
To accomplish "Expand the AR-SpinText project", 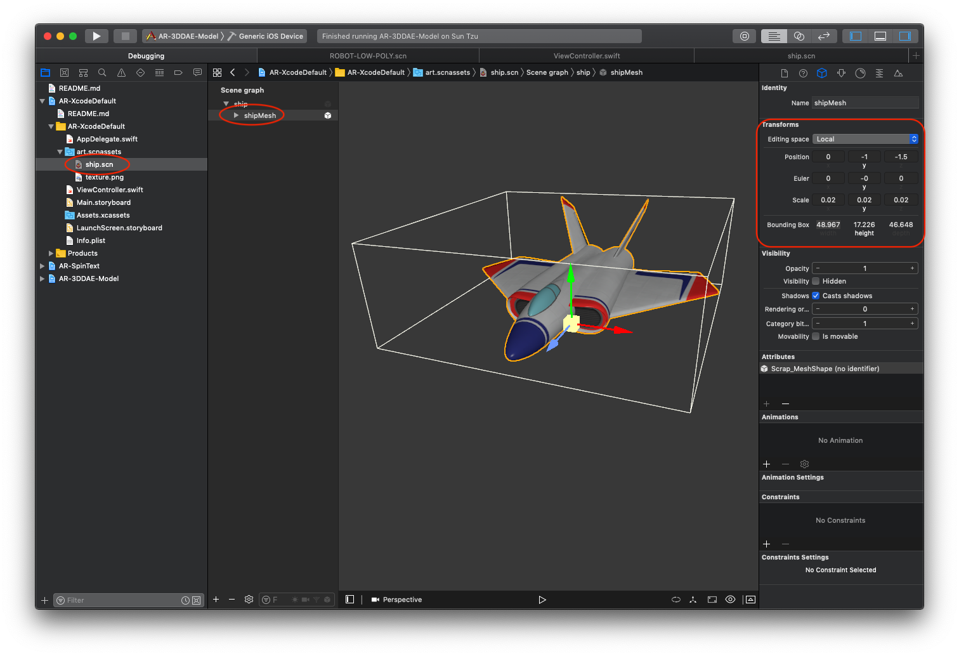I will 42,266.
